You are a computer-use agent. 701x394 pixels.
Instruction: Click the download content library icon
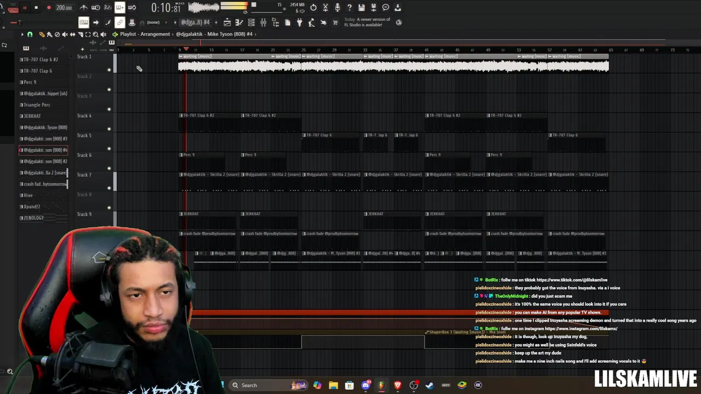[398, 8]
